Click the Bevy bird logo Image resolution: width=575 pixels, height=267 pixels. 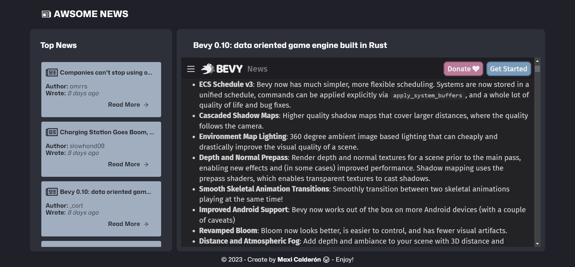[x=208, y=69]
